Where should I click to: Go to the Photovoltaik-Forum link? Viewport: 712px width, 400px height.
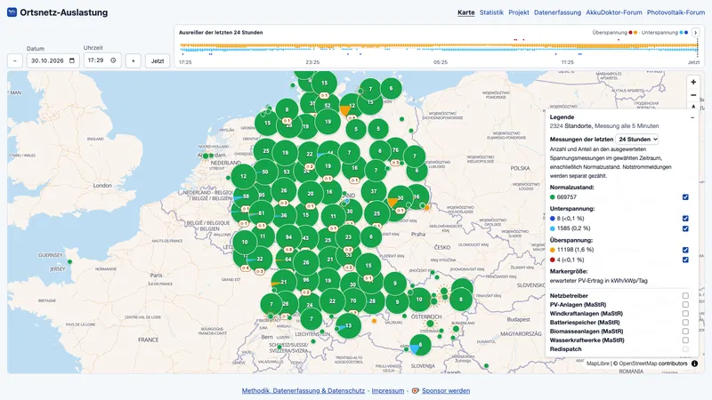[x=676, y=12]
